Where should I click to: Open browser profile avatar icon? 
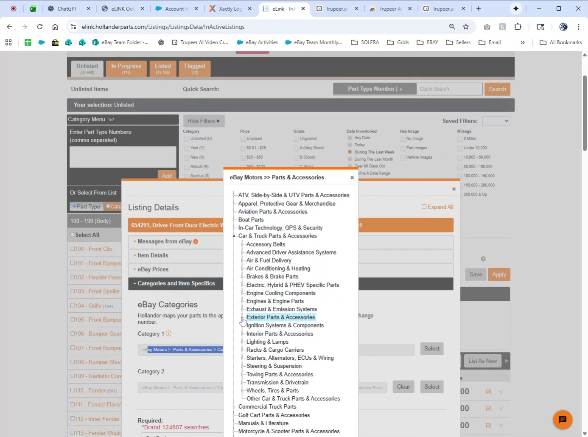click(x=563, y=27)
